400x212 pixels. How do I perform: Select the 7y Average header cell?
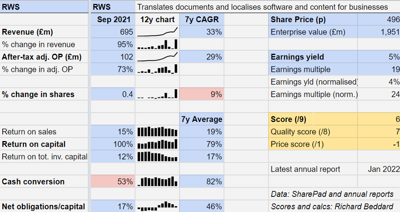202,119
